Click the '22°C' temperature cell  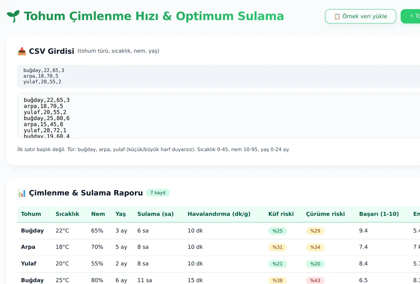click(62, 231)
